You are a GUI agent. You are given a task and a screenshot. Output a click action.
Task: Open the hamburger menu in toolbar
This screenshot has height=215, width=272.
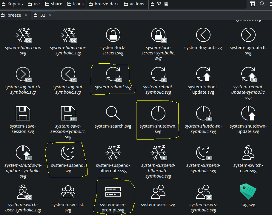[270, 4]
